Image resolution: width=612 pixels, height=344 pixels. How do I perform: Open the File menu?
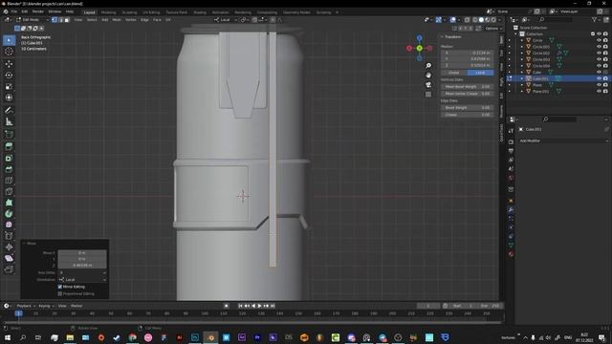click(14, 11)
